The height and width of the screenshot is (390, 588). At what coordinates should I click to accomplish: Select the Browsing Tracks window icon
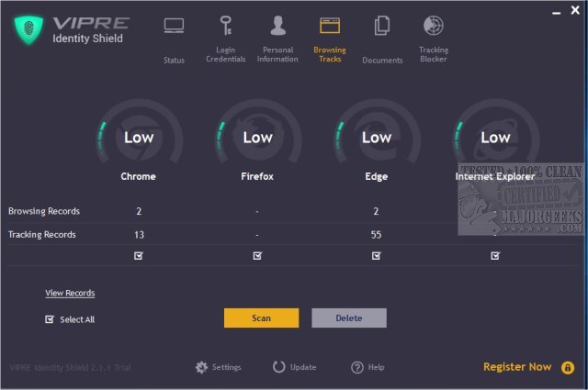point(330,26)
